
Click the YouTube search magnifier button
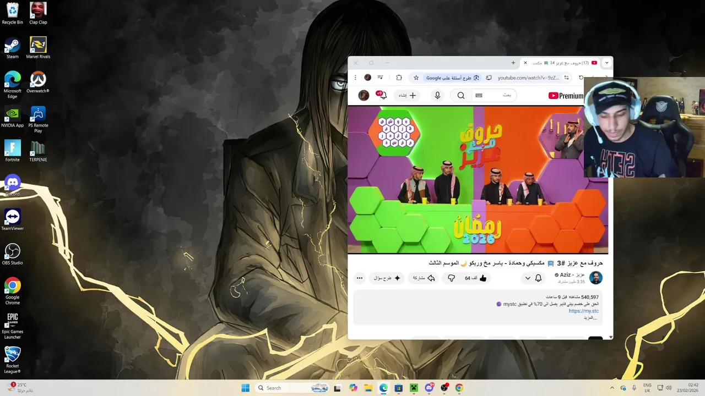click(x=461, y=95)
